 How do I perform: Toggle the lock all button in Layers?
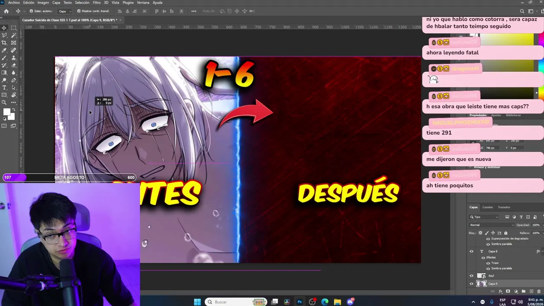point(506,233)
